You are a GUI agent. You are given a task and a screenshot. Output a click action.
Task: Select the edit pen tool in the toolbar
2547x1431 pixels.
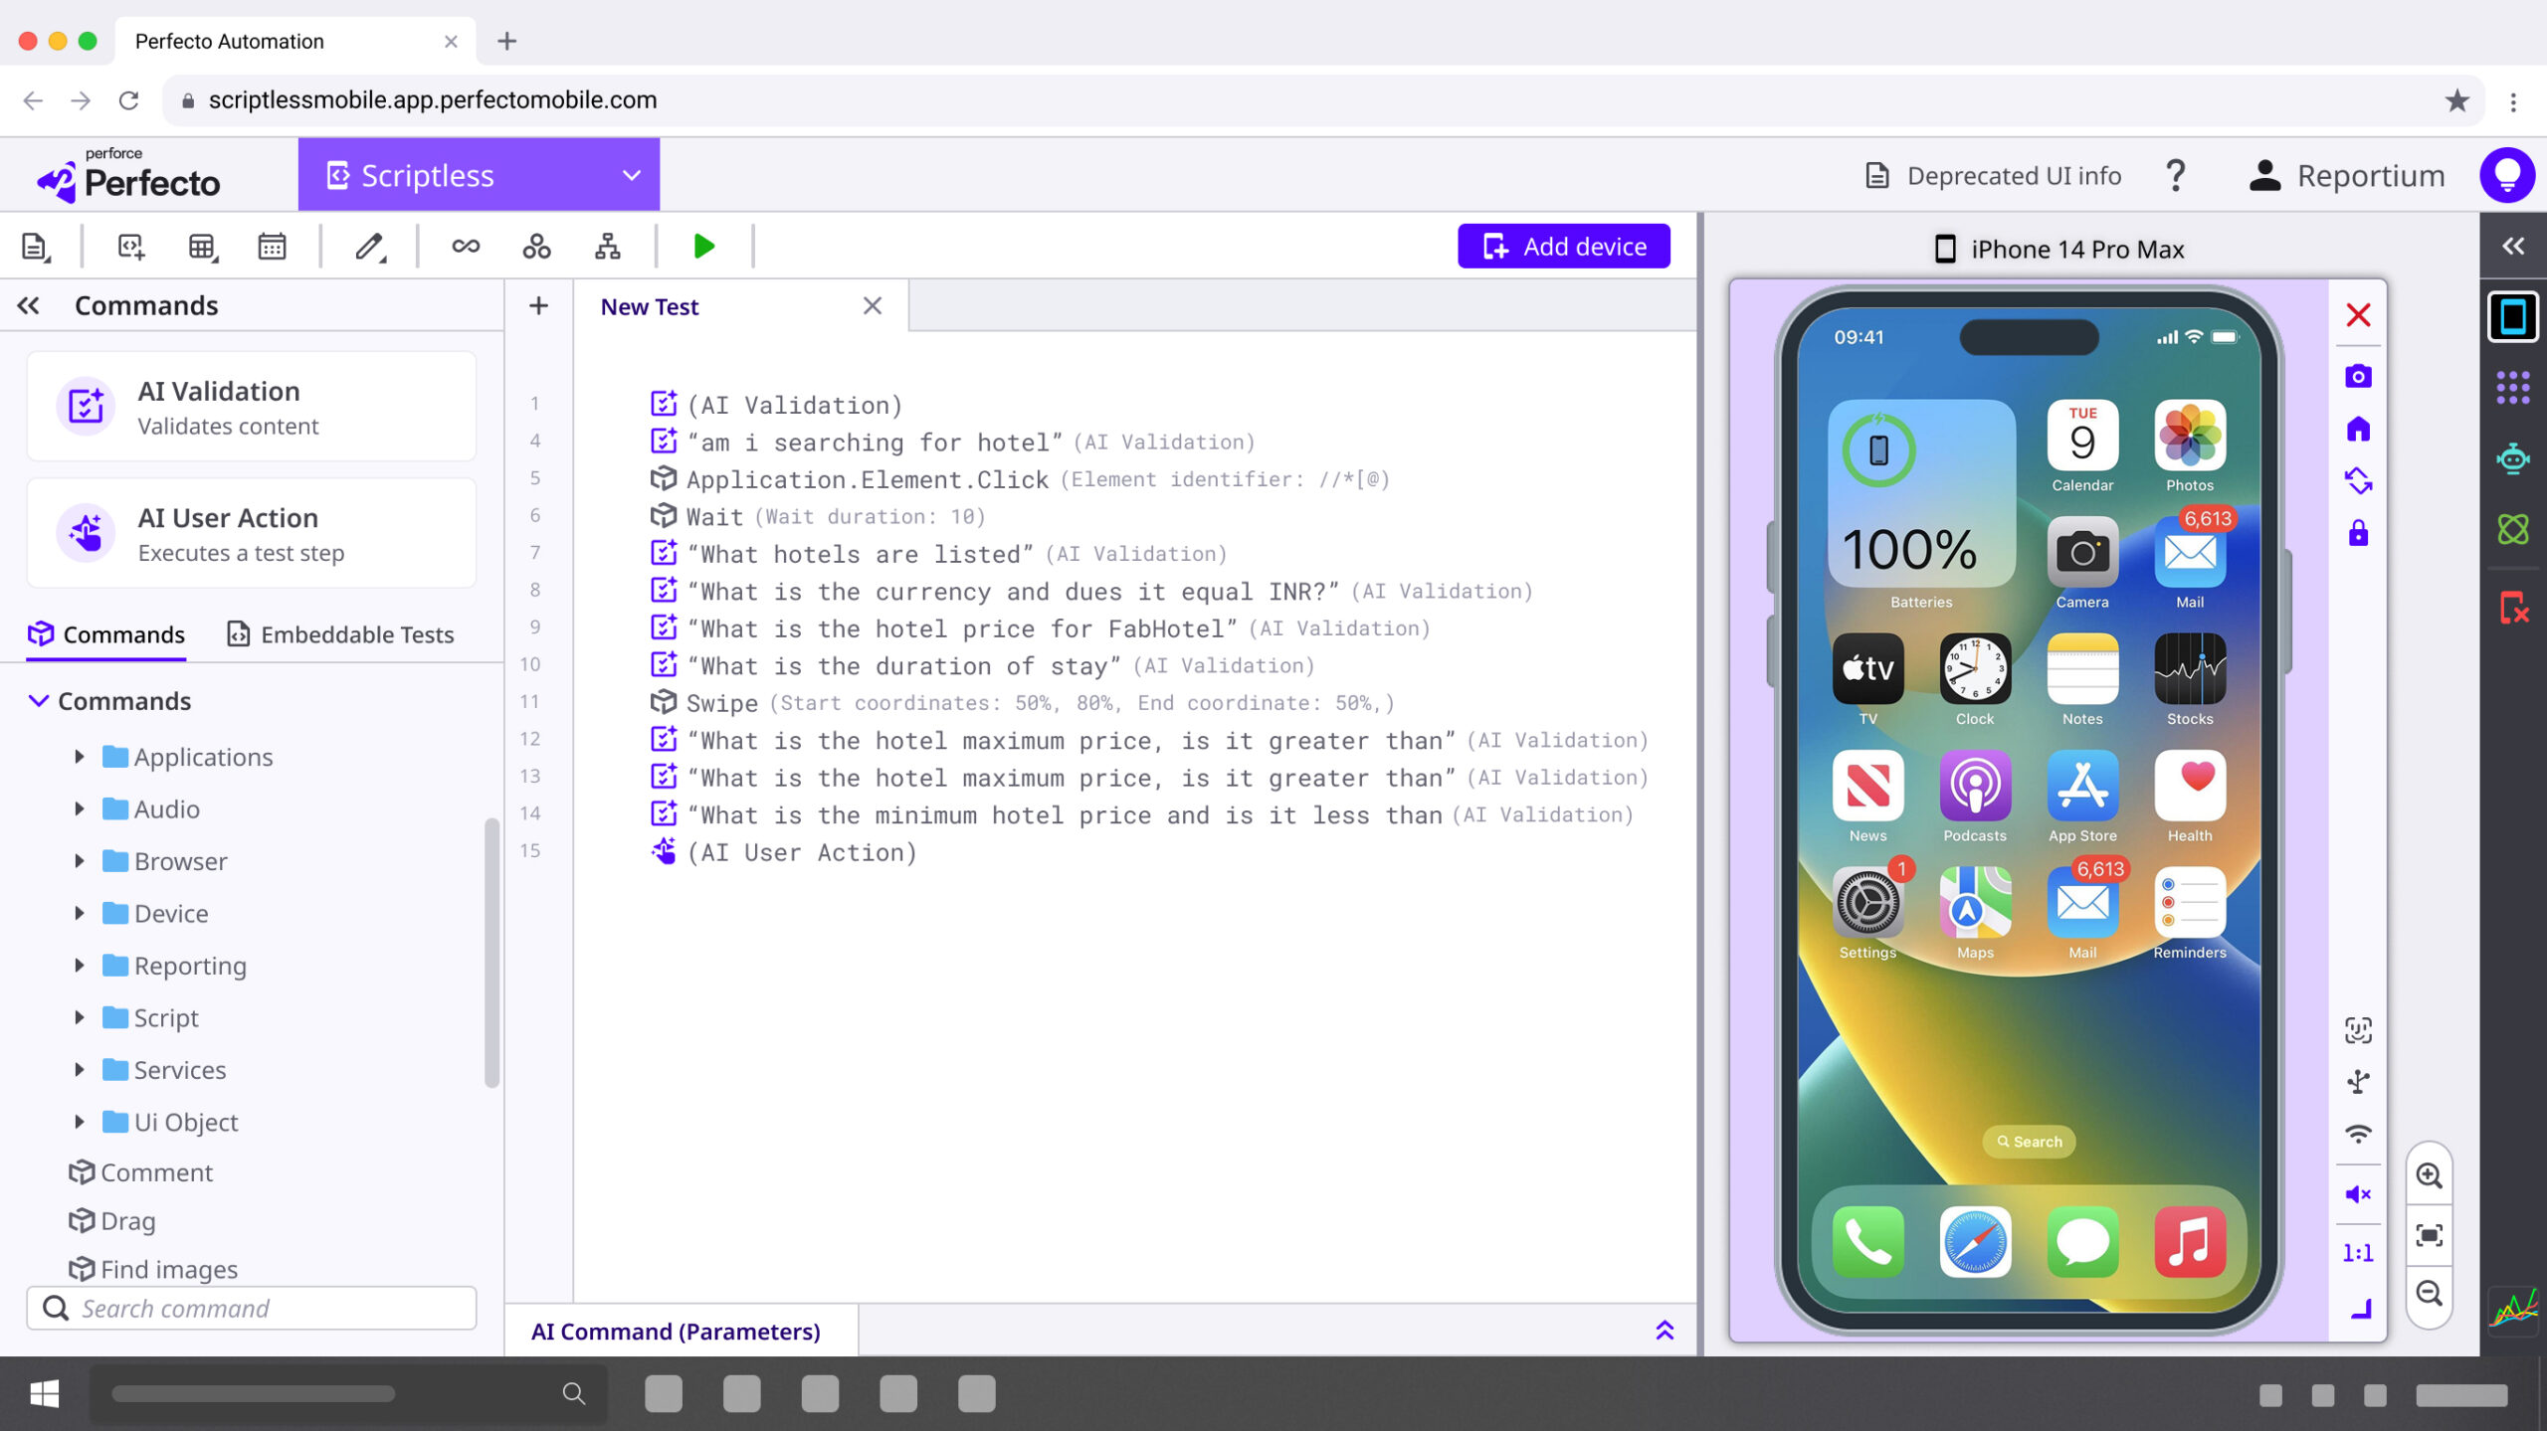coord(369,246)
